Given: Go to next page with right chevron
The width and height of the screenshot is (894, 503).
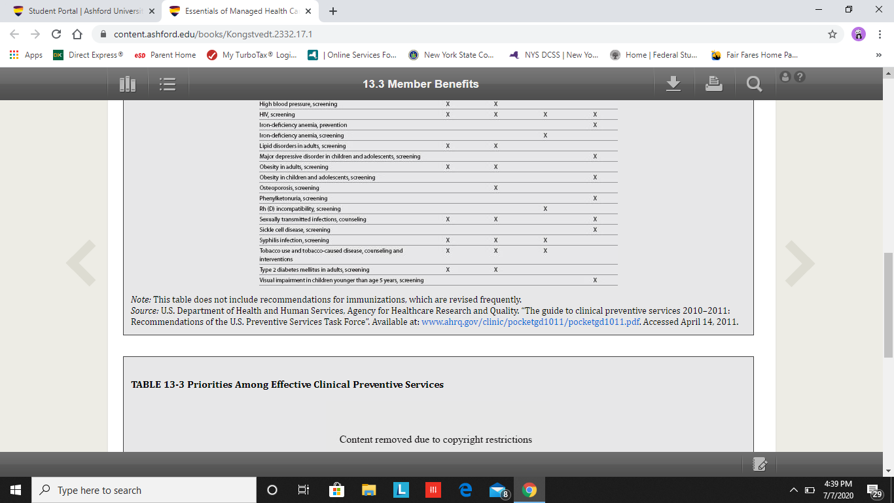Looking at the screenshot, I should [800, 263].
